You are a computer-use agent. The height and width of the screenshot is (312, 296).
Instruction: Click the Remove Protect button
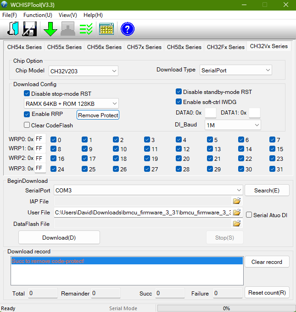pyautogui.click(x=98, y=115)
